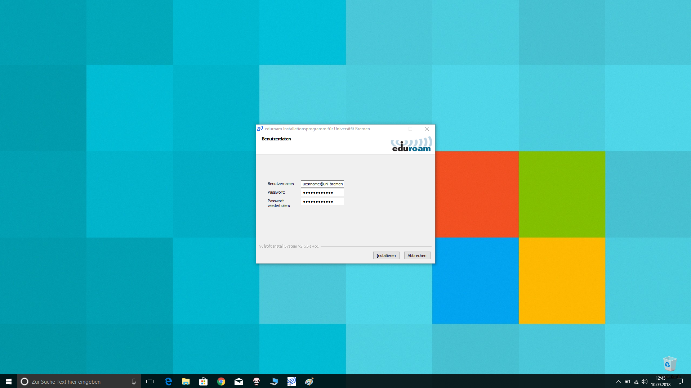Minimize the eduroam installer window
The height and width of the screenshot is (388, 691).
click(394, 129)
